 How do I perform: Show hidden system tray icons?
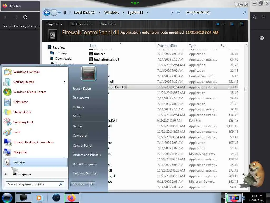224,198
